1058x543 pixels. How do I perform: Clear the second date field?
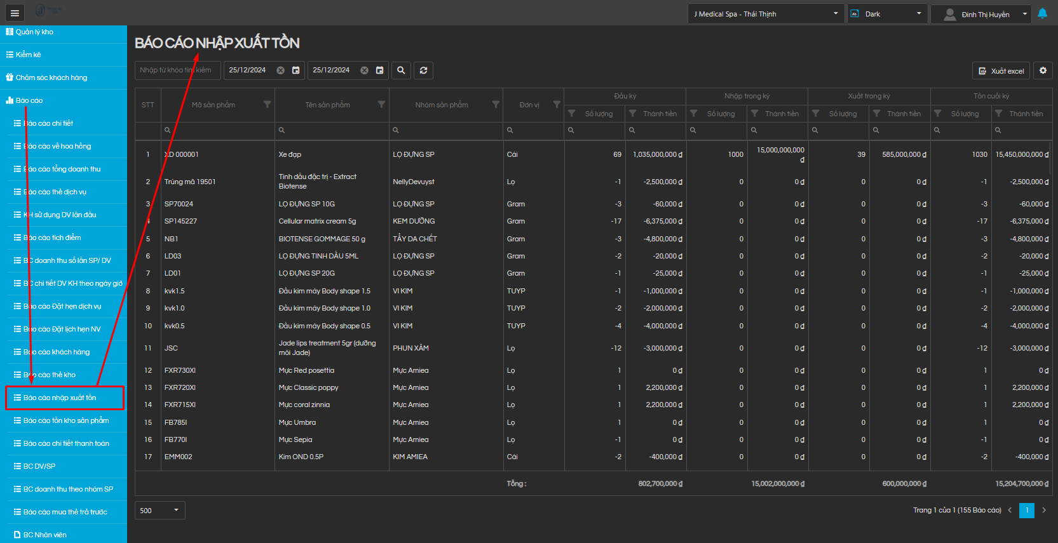364,70
